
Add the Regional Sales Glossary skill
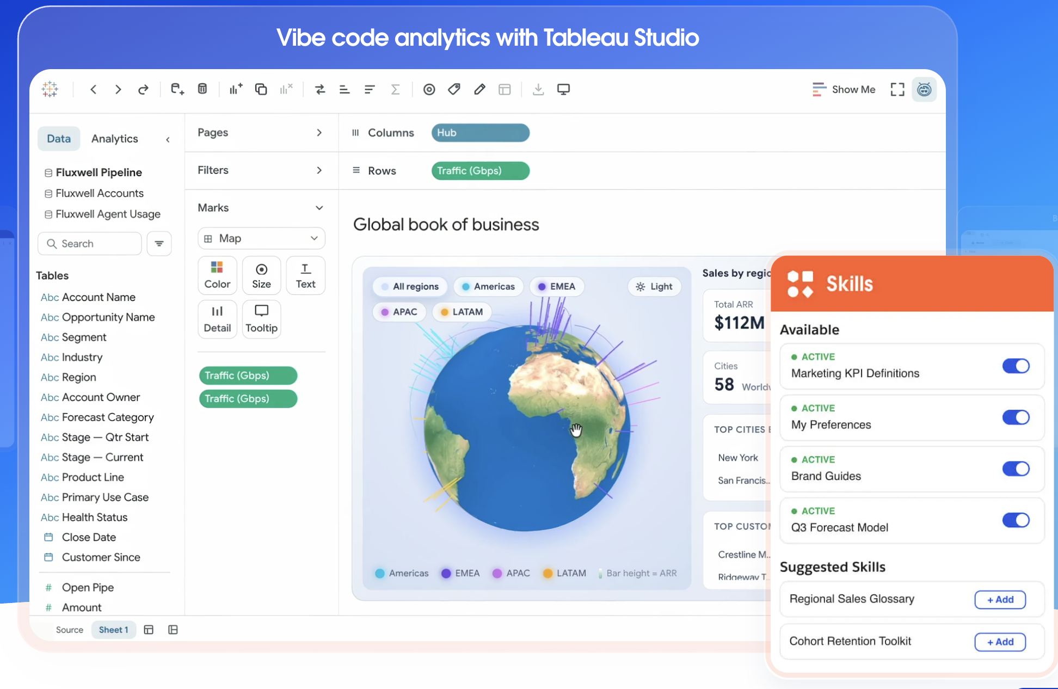[1000, 600]
